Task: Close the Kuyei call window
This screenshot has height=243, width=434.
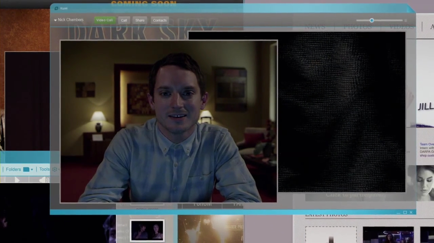Action: (411, 213)
